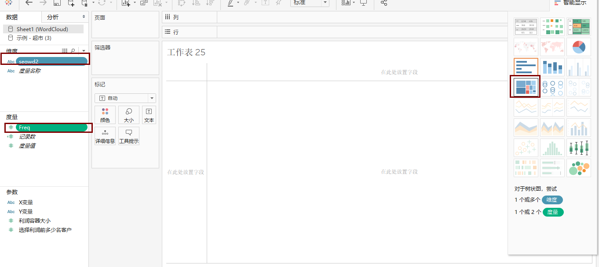Pause auto updates via toolbar icon
Screen dimensions: 599x267
(x=85, y=3)
